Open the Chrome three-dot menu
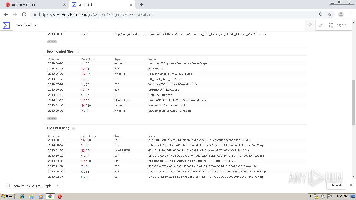This screenshot has height=200, width=356. click(350, 14)
